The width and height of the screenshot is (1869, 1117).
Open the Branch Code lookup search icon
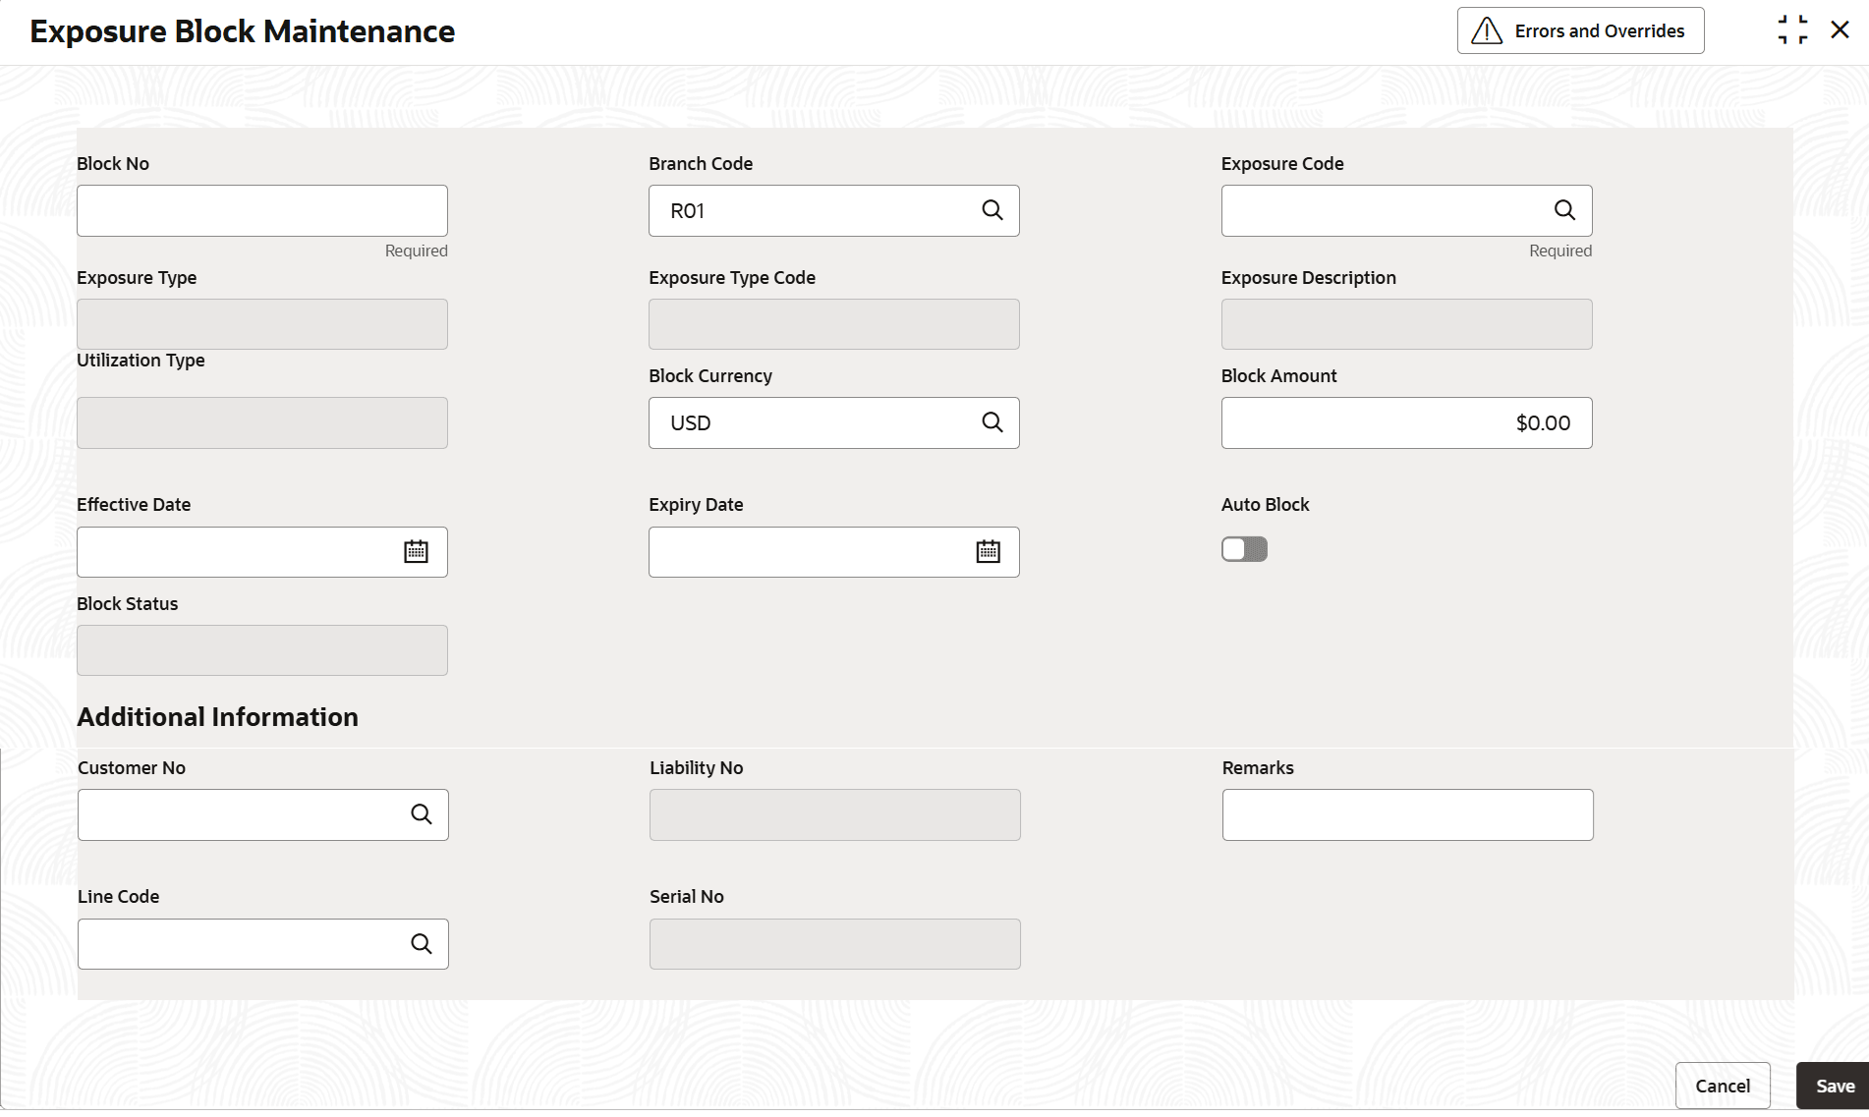pos(992,210)
